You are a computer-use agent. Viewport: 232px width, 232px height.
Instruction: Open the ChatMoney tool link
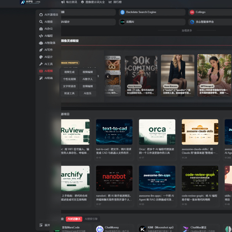click(x=112, y=228)
